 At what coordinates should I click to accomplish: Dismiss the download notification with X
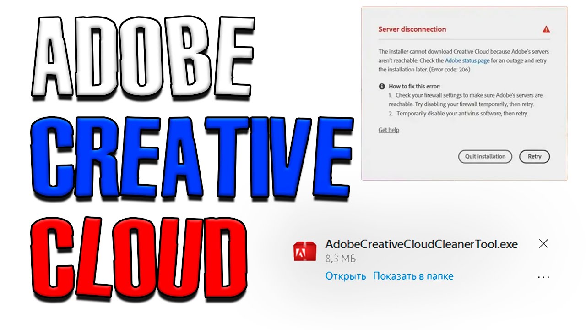pos(543,244)
